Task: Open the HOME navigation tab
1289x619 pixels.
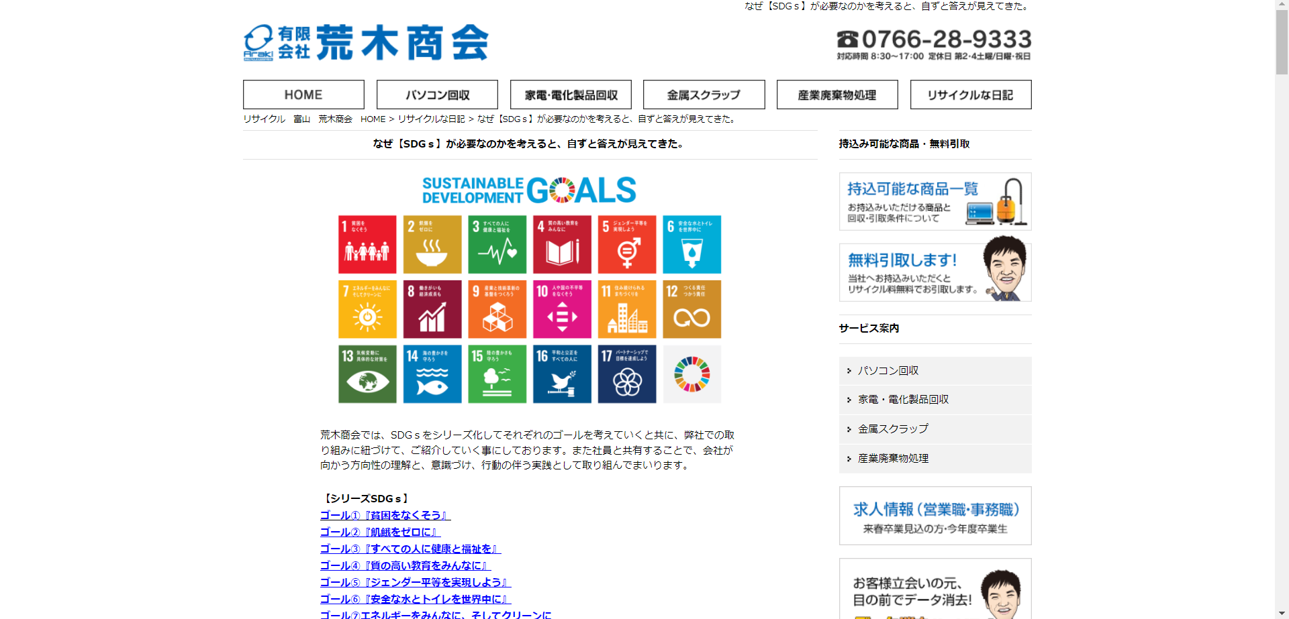Action: (303, 95)
